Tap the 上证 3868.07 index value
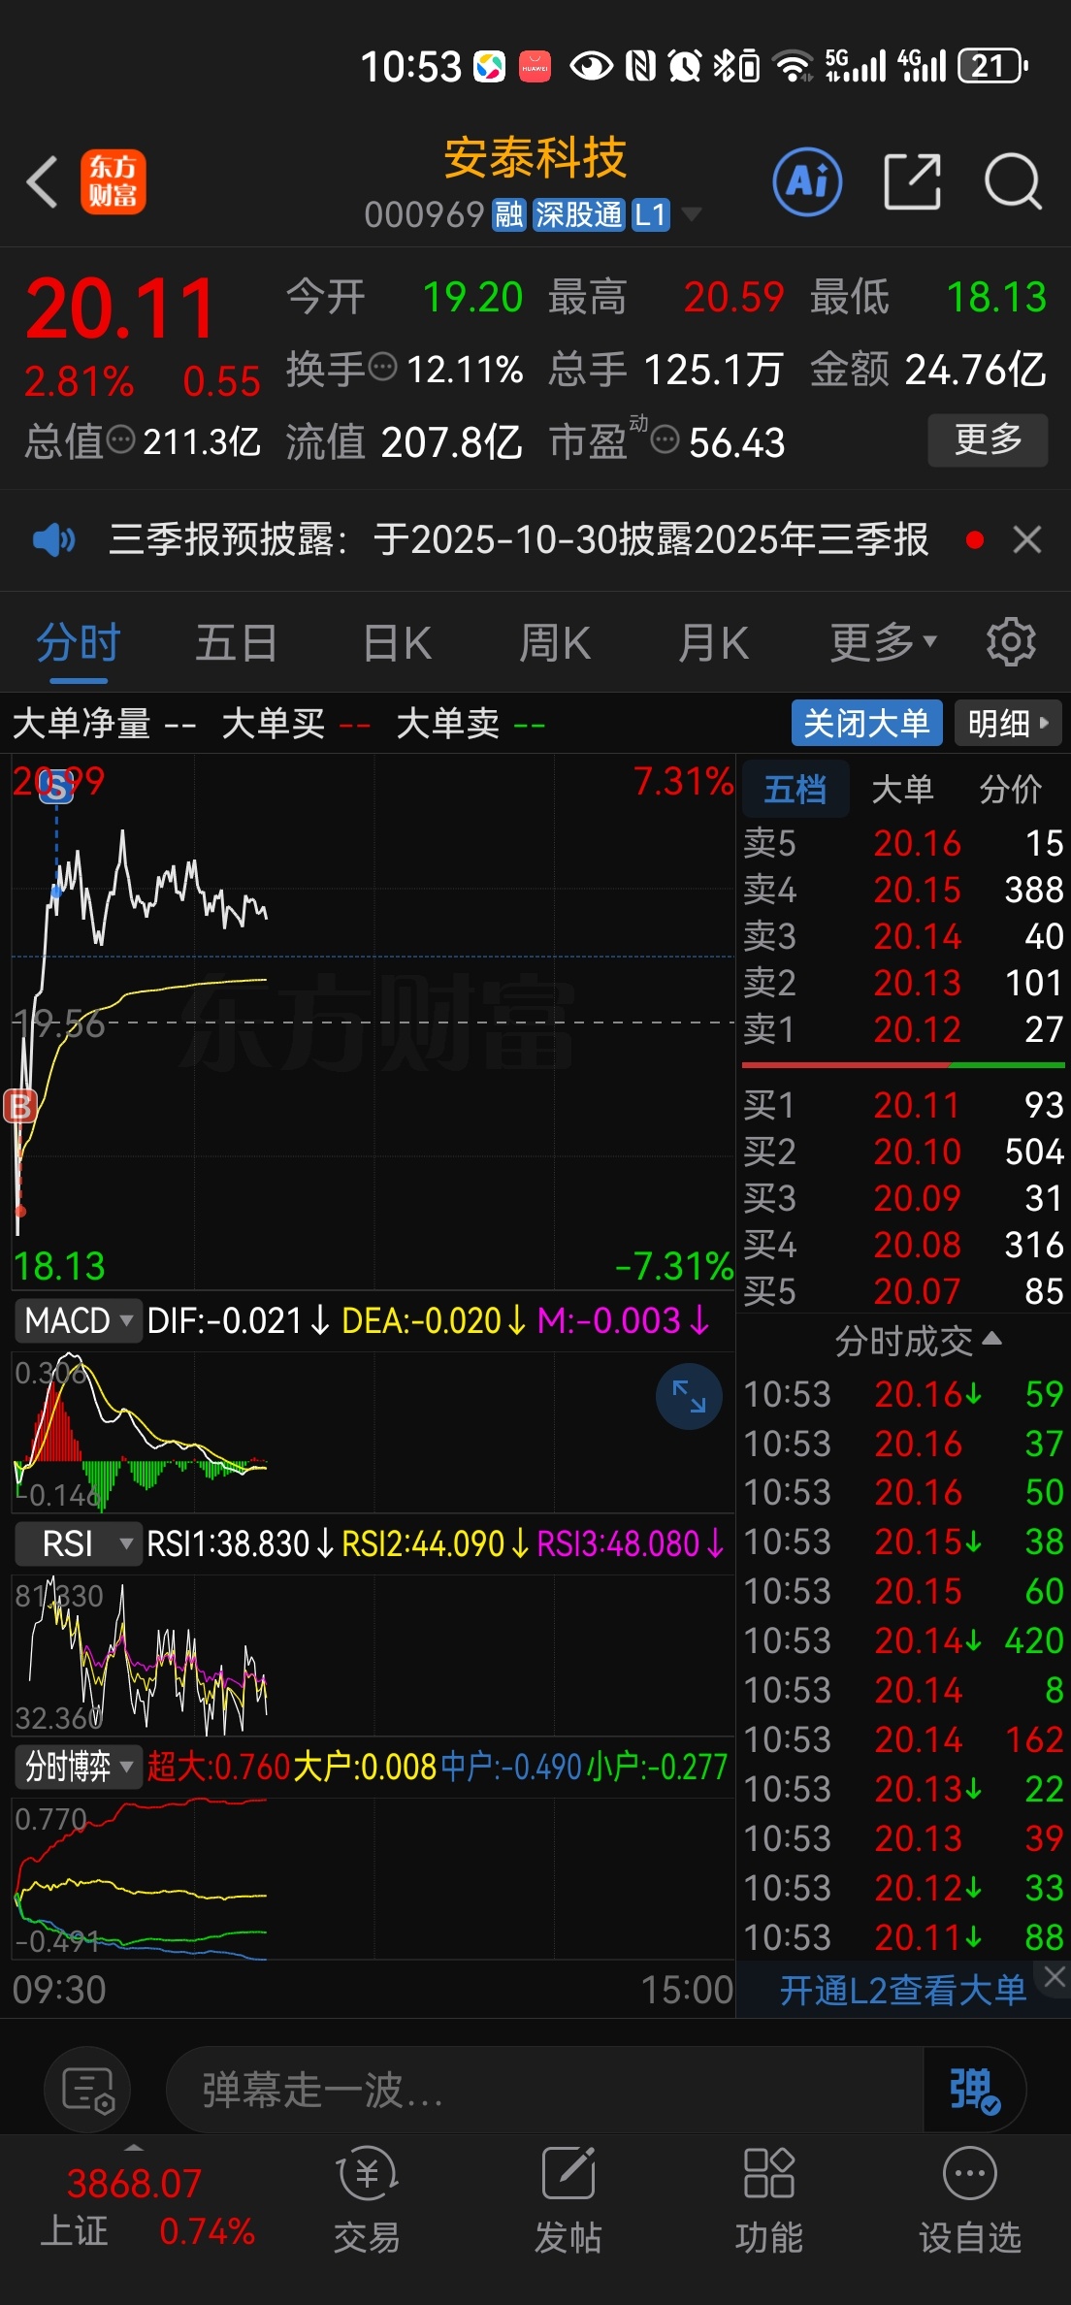The width and height of the screenshot is (1071, 2305). coord(134,2184)
